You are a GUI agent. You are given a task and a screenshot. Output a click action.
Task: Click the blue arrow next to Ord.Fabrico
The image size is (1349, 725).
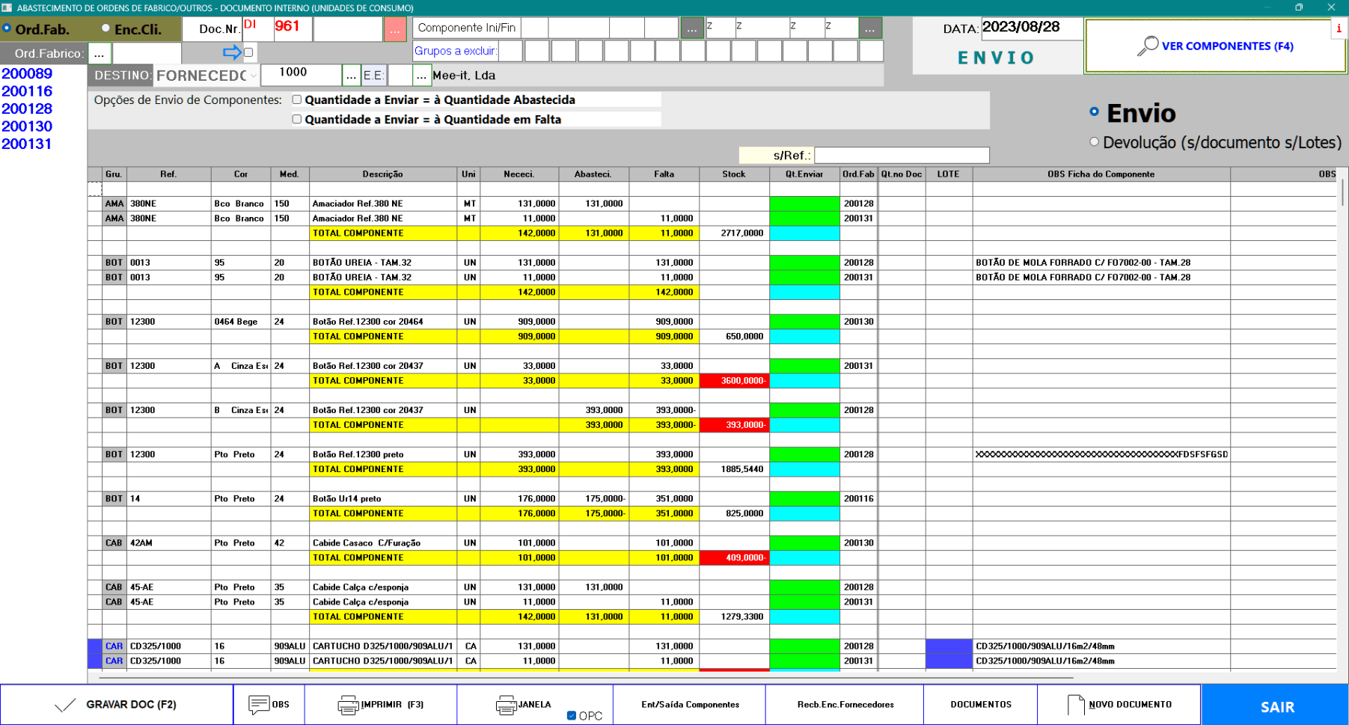click(232, 52)
